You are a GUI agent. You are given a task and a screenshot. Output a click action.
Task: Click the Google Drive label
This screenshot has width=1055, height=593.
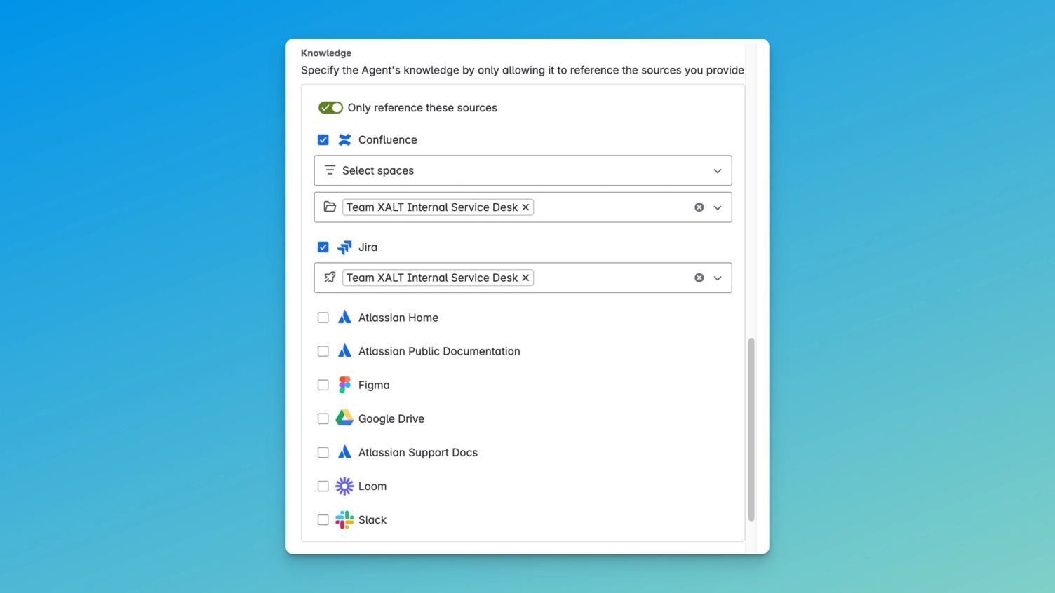391,418
